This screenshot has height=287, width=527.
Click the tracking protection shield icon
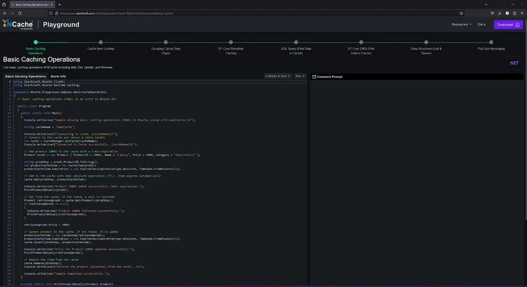click(x=51, y=14)
